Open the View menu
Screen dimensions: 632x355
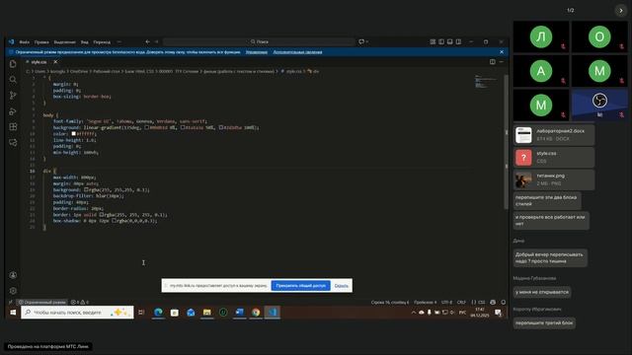[x=84, y=41]
